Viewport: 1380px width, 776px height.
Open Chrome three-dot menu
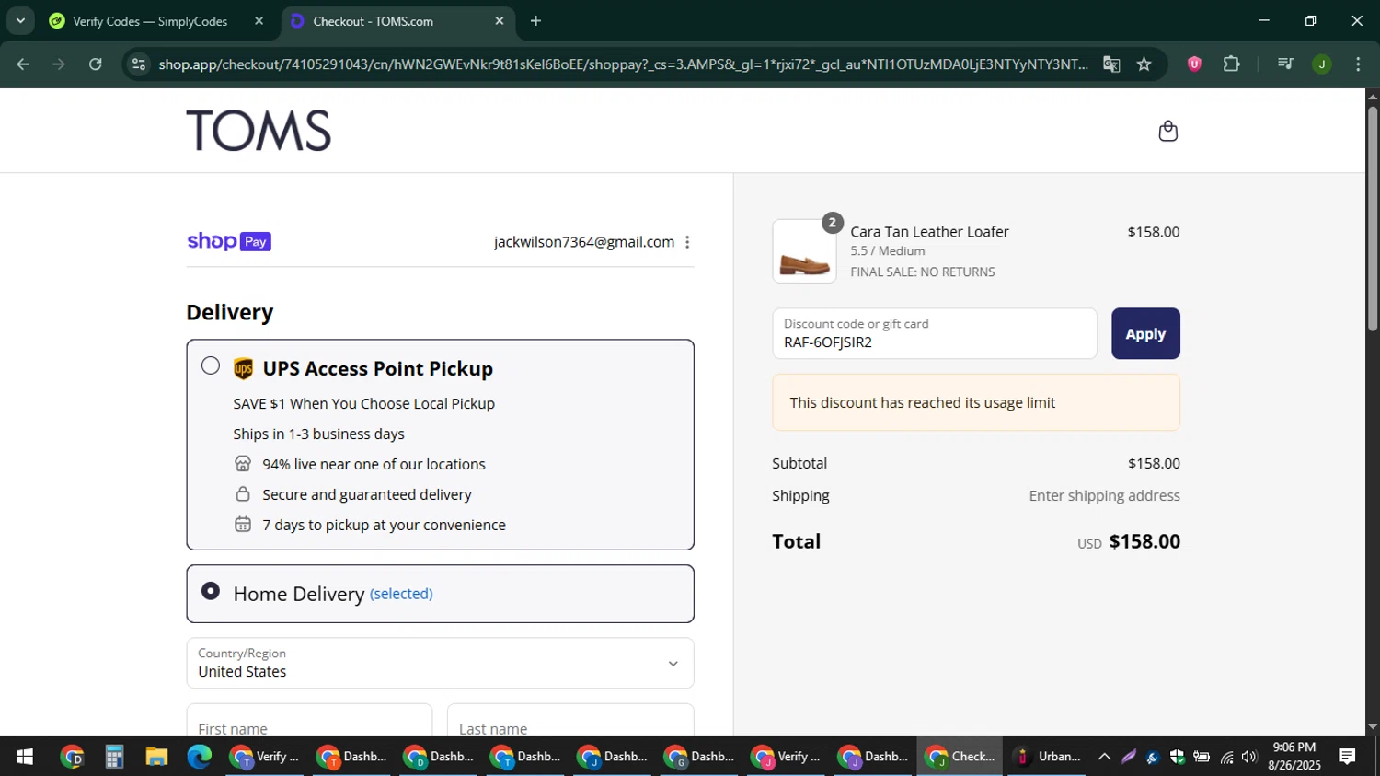point(1358,64)
